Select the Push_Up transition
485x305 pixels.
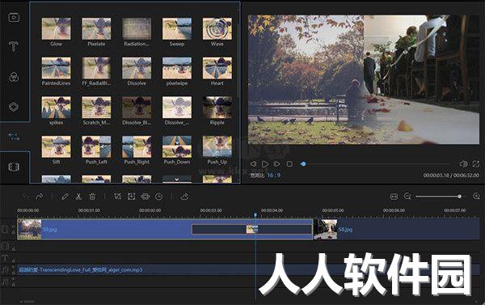click(x=217, y=146)
